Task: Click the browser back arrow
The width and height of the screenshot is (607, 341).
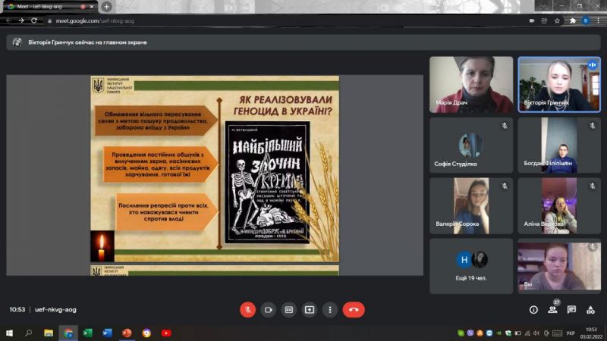Action: click(8, 20)
